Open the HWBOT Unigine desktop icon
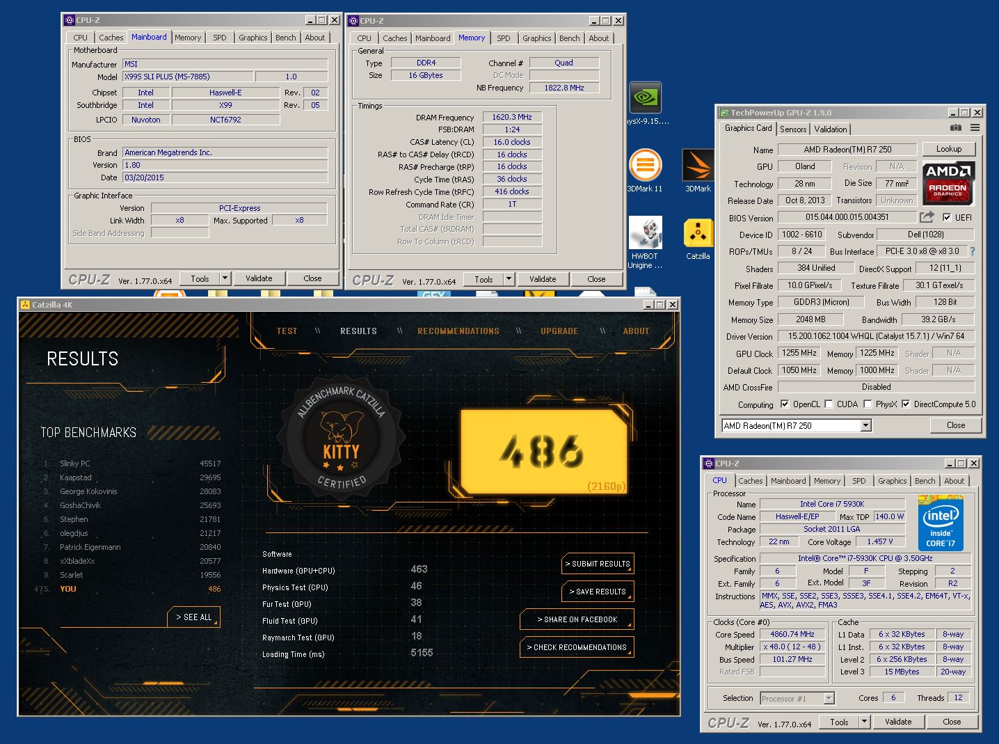This screenshot has height=744, width=999. pyautogui.click(x=645, y=233)
